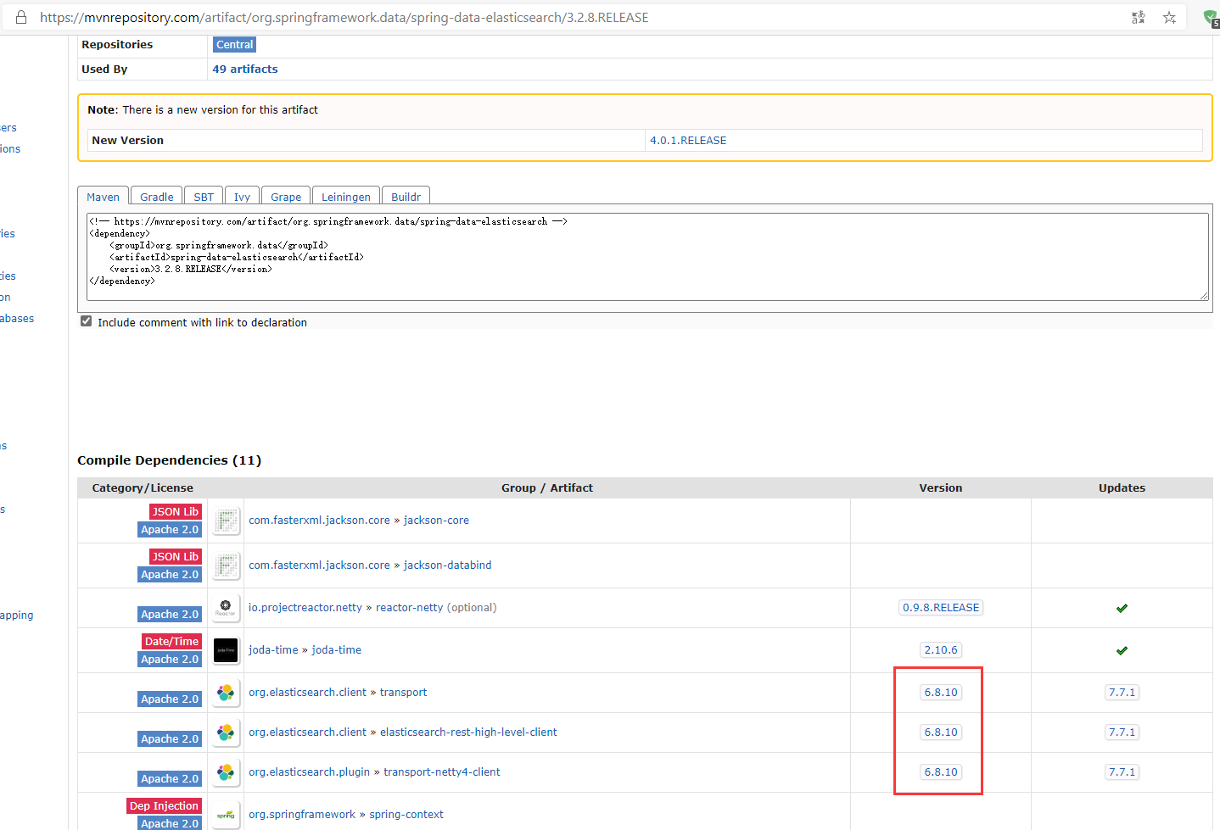Click the 4.0.1.RELEASE new version link

point(688,140)
